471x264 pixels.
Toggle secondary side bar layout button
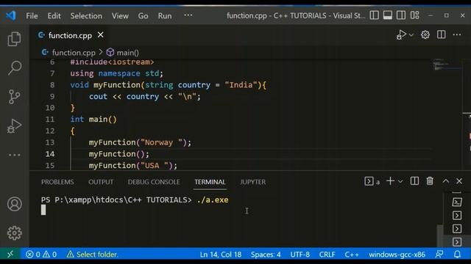[401, 15]
